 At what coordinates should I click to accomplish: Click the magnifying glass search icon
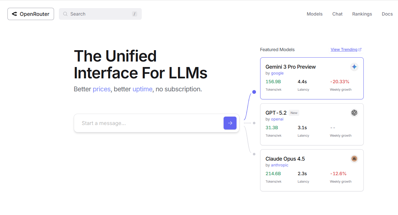[65, 14]
